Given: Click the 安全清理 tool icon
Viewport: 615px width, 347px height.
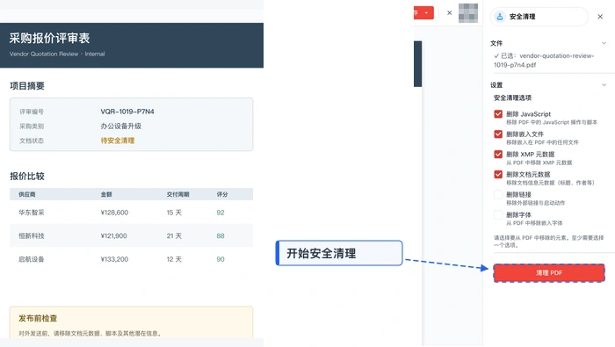Looking at the screenshot, I should (x=500, y=17).
